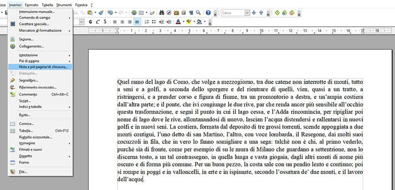Click the Decrease Indent icon

tap(161, 22)
